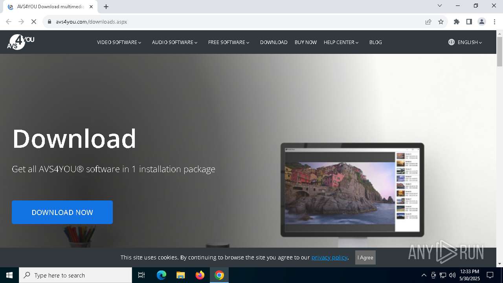Open the Chrome extensions puzzle icon
Screen dimensions: 503x283
[x=457, y=22]
